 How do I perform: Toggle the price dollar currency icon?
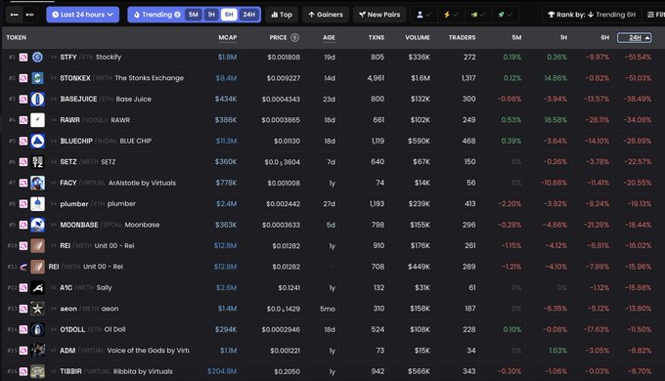pyautogui.click(x=294, y=38)
